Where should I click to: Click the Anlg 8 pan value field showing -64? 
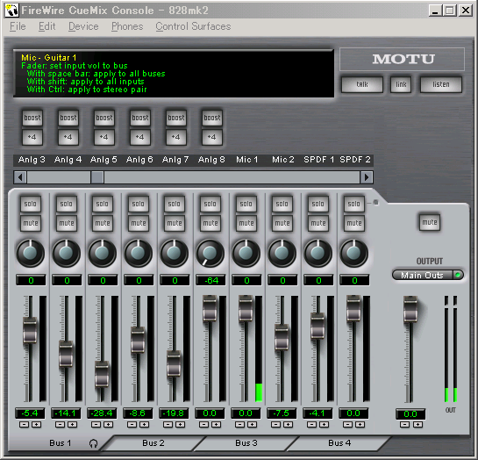click(210, 280)
